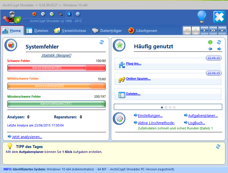Click the Statistik (Beispiel) heading link

point(56,55)
